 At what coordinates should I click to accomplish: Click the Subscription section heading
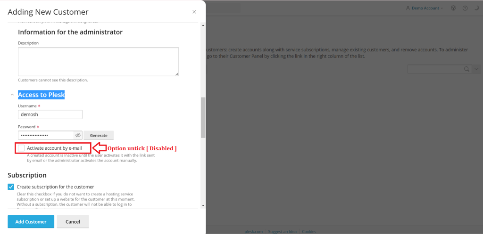tap(27, 175)
